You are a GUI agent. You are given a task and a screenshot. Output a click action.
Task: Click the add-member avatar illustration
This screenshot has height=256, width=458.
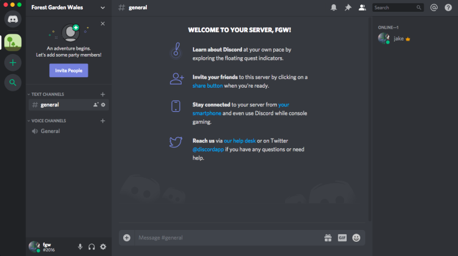pos(70,32)
